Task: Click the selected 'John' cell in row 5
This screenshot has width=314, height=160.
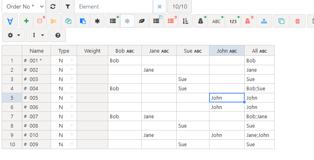Action: 227,98
